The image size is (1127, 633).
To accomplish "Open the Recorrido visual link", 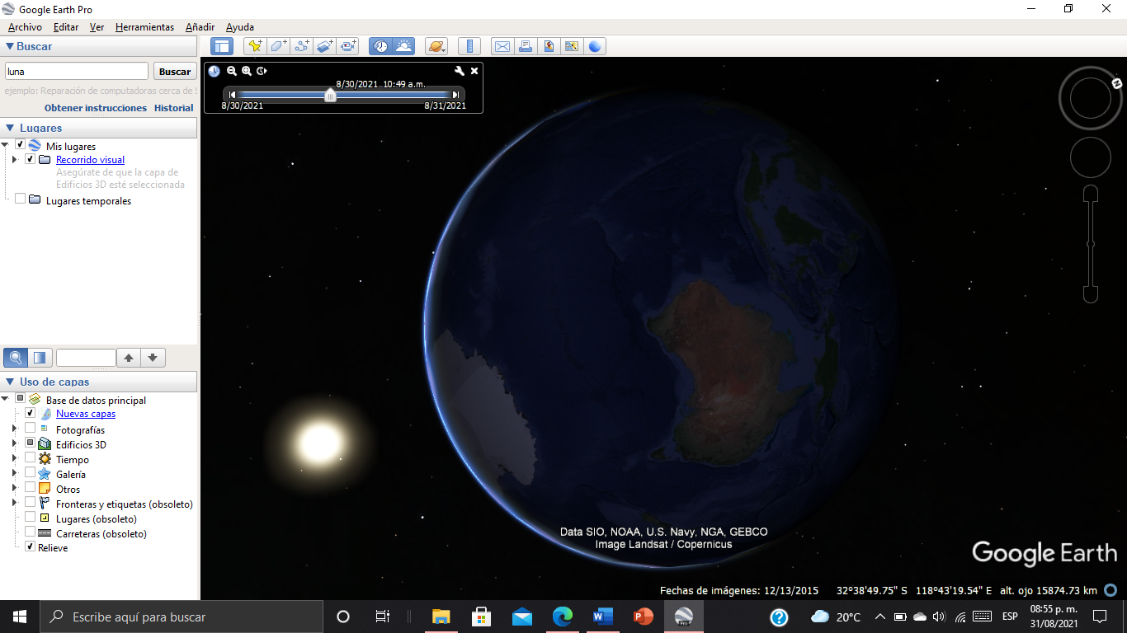I will [x=90, y=160].
